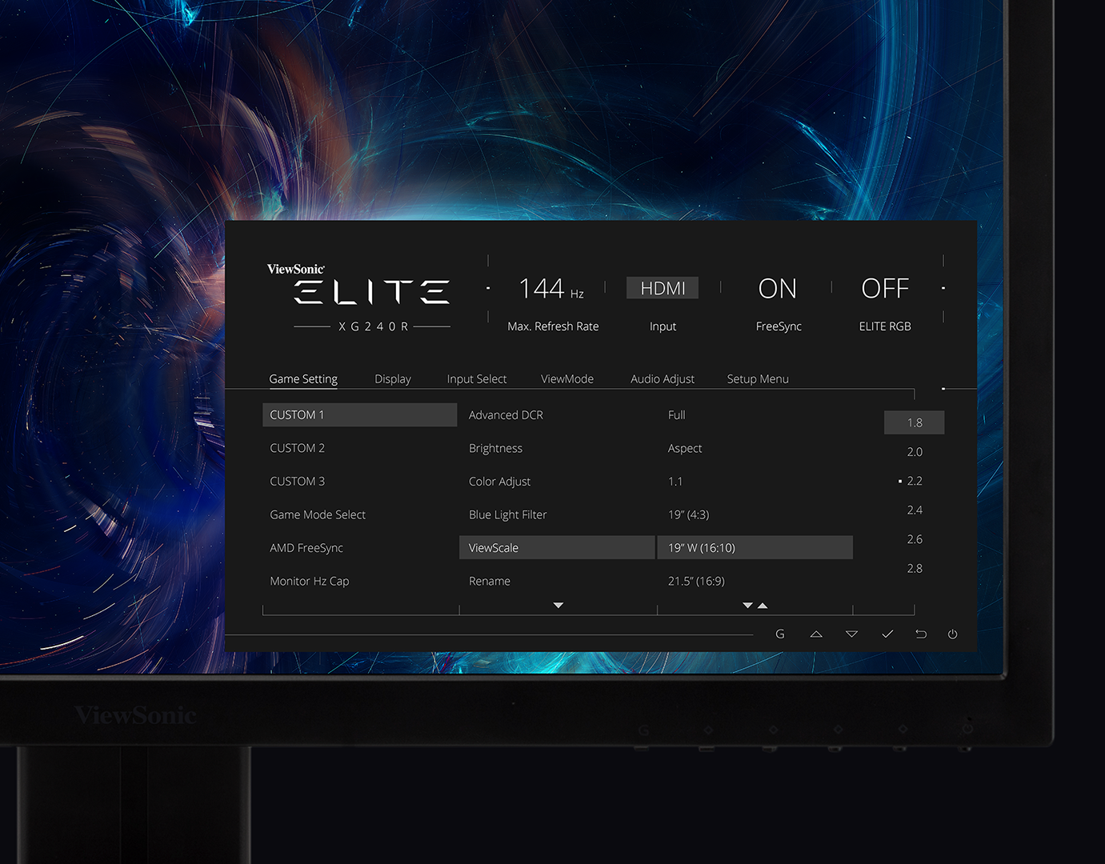Click the Max. Refresh Rate label
The width and height of the screenshot is (1105, 864).
[553, 326]
